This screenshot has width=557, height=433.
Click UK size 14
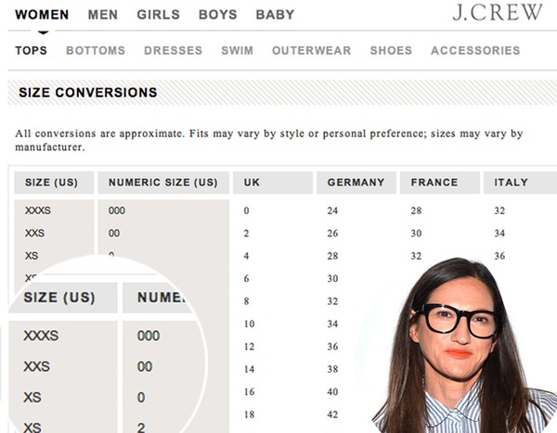coord(249,369)
